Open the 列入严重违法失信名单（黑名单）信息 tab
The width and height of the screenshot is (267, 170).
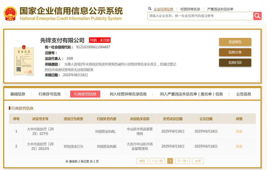[191, 94]
